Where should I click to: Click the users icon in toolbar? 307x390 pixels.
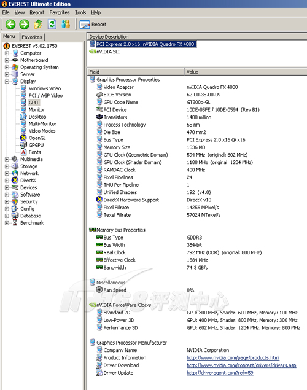point(66,25)
